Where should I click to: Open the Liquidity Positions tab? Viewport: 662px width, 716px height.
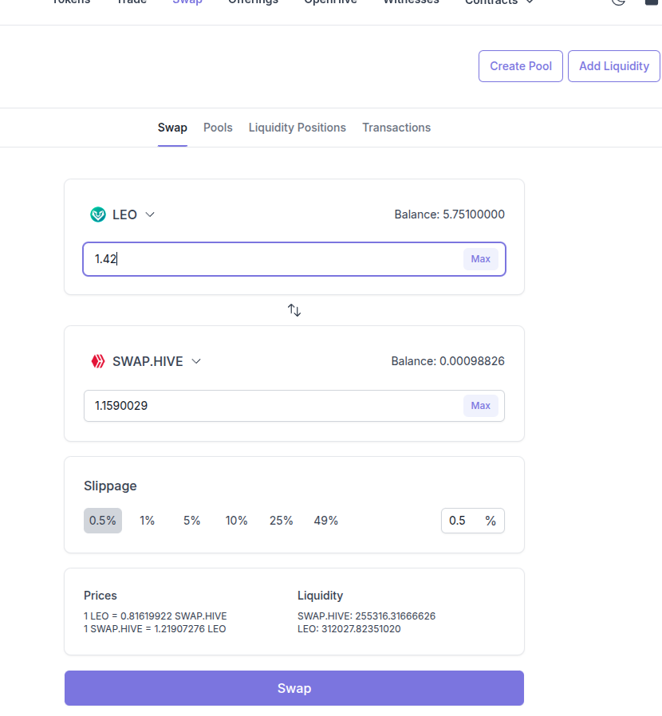(297, 128)
